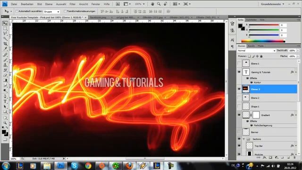Select the Eraser tool
This screenshot has height=170, width=302.
5,75
